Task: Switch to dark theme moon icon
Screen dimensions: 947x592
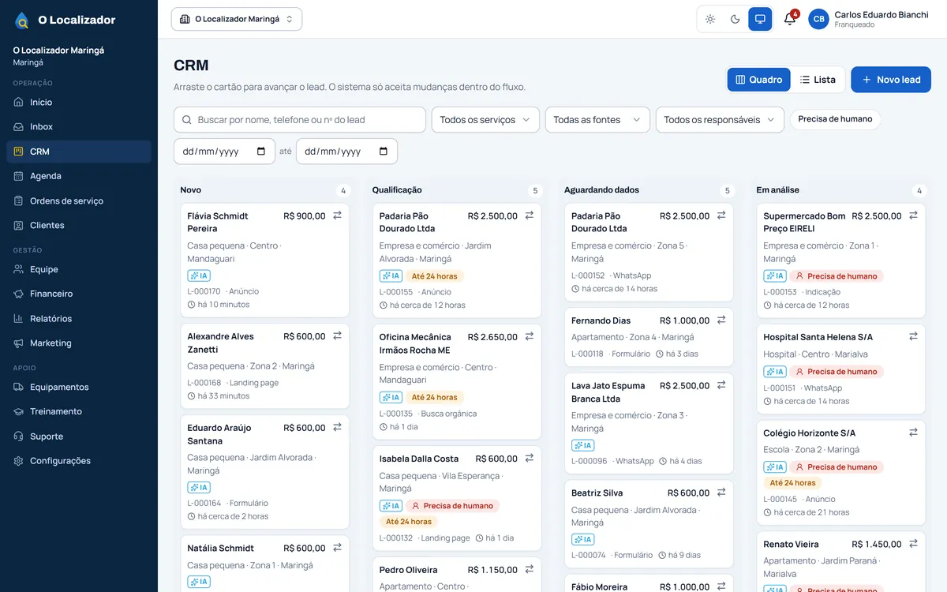Action: click(x=735, y=19)
